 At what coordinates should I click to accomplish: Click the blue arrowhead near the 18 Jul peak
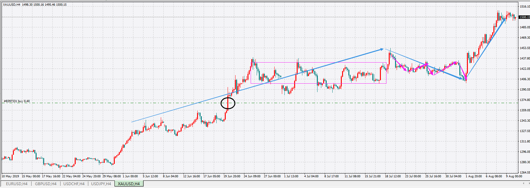381,49
